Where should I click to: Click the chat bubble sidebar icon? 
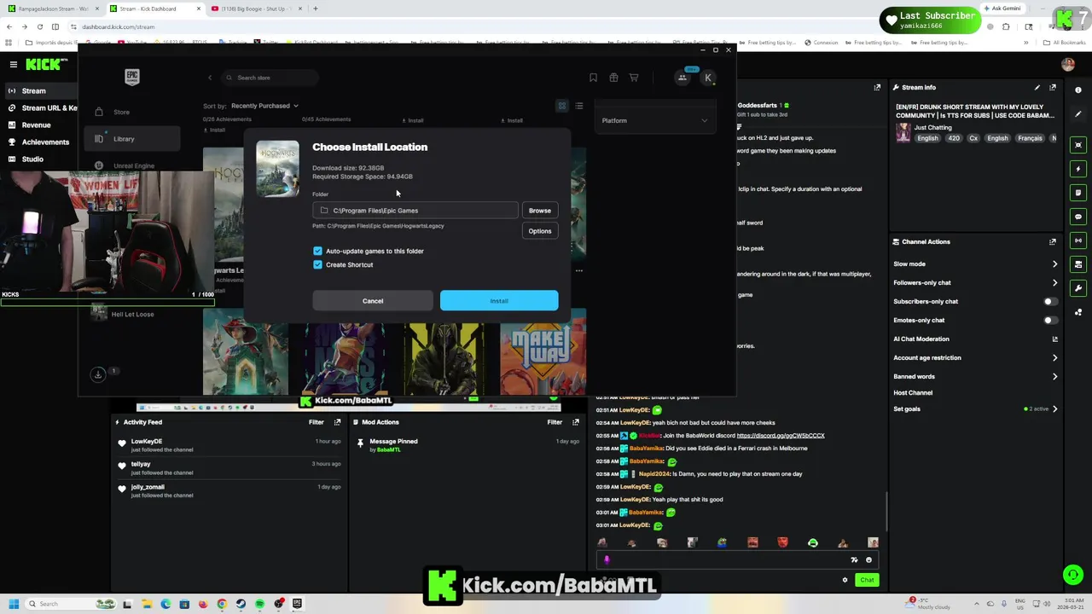(1078, 217)
